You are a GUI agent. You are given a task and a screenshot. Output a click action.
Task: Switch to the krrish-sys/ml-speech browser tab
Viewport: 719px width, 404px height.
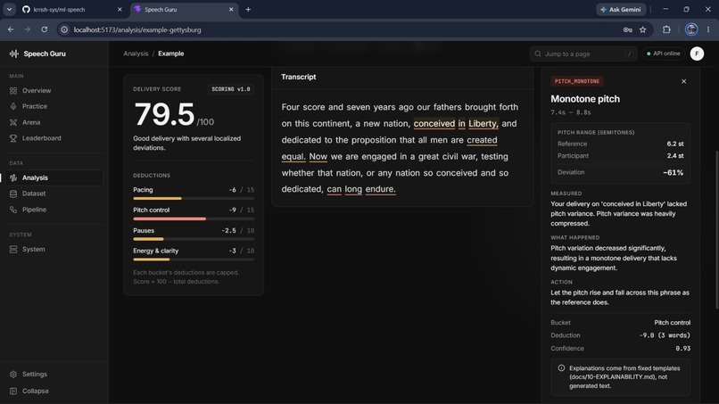pos(72,9)
